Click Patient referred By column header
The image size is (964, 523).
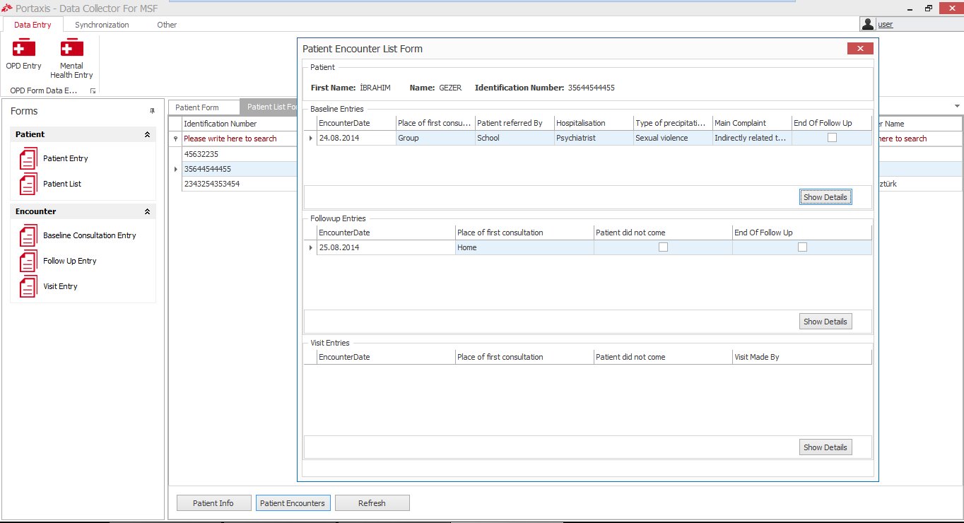tap(515, 123)
